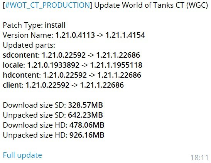211x163 pixels.
Task: Click the sdcontent part name
Action: (21, 55)
